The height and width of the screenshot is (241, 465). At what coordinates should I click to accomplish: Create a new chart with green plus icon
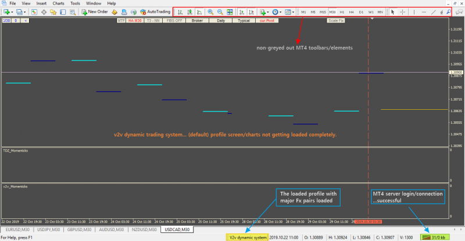[6, 12]
